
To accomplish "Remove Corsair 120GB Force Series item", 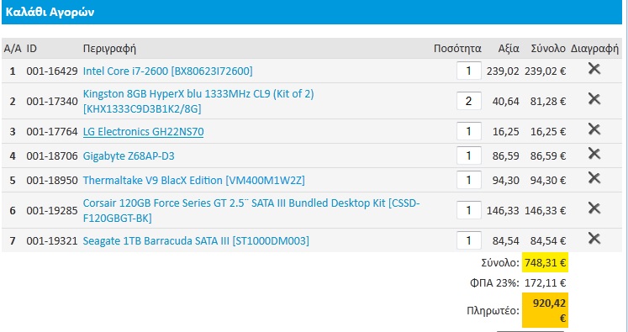I will [x=594, y=208].
